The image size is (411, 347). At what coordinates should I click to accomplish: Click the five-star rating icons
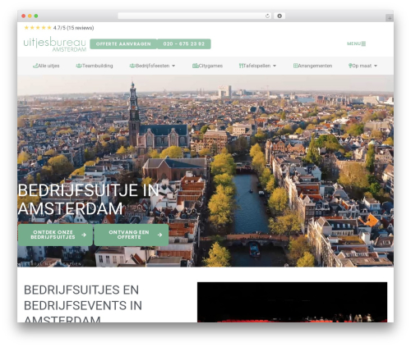[x=38, y=28]
